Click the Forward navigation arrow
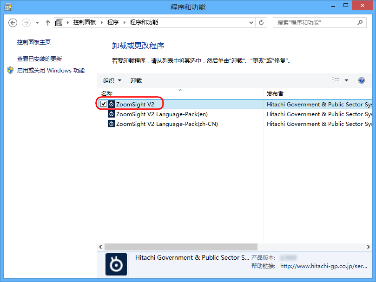Viewport: 376px width, 282px height. point(26,23)
